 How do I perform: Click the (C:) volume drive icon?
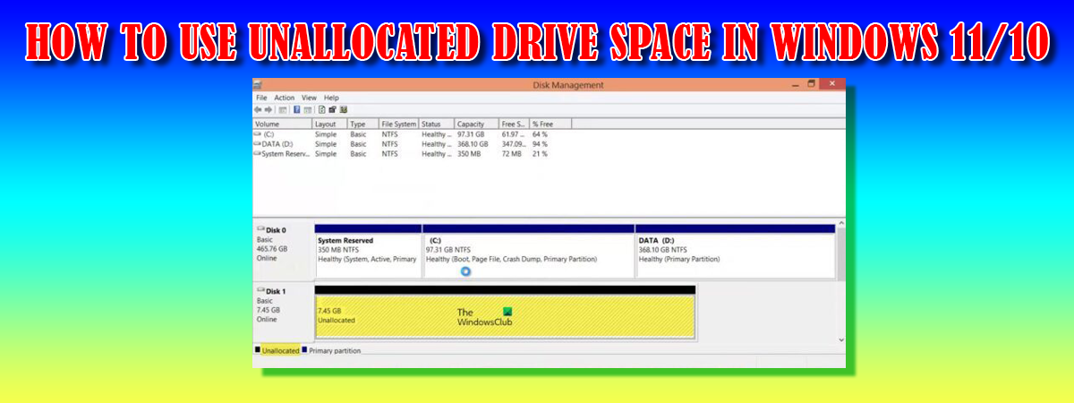click(x=258, y=133)
